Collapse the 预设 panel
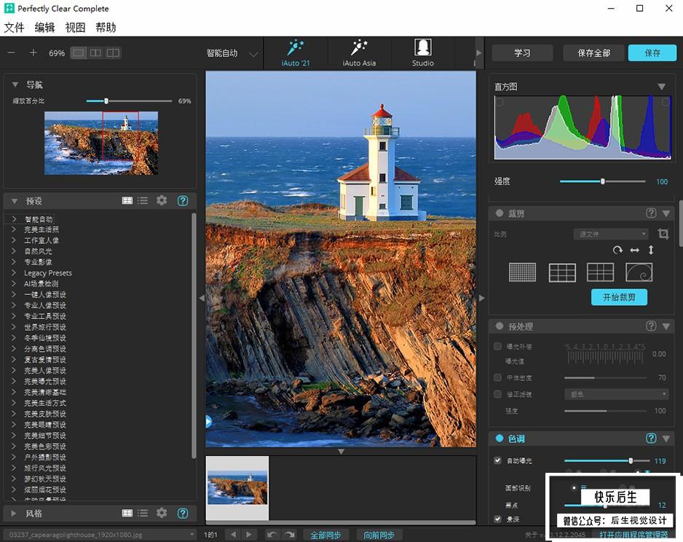683x542 pixels. pos(15,201)
